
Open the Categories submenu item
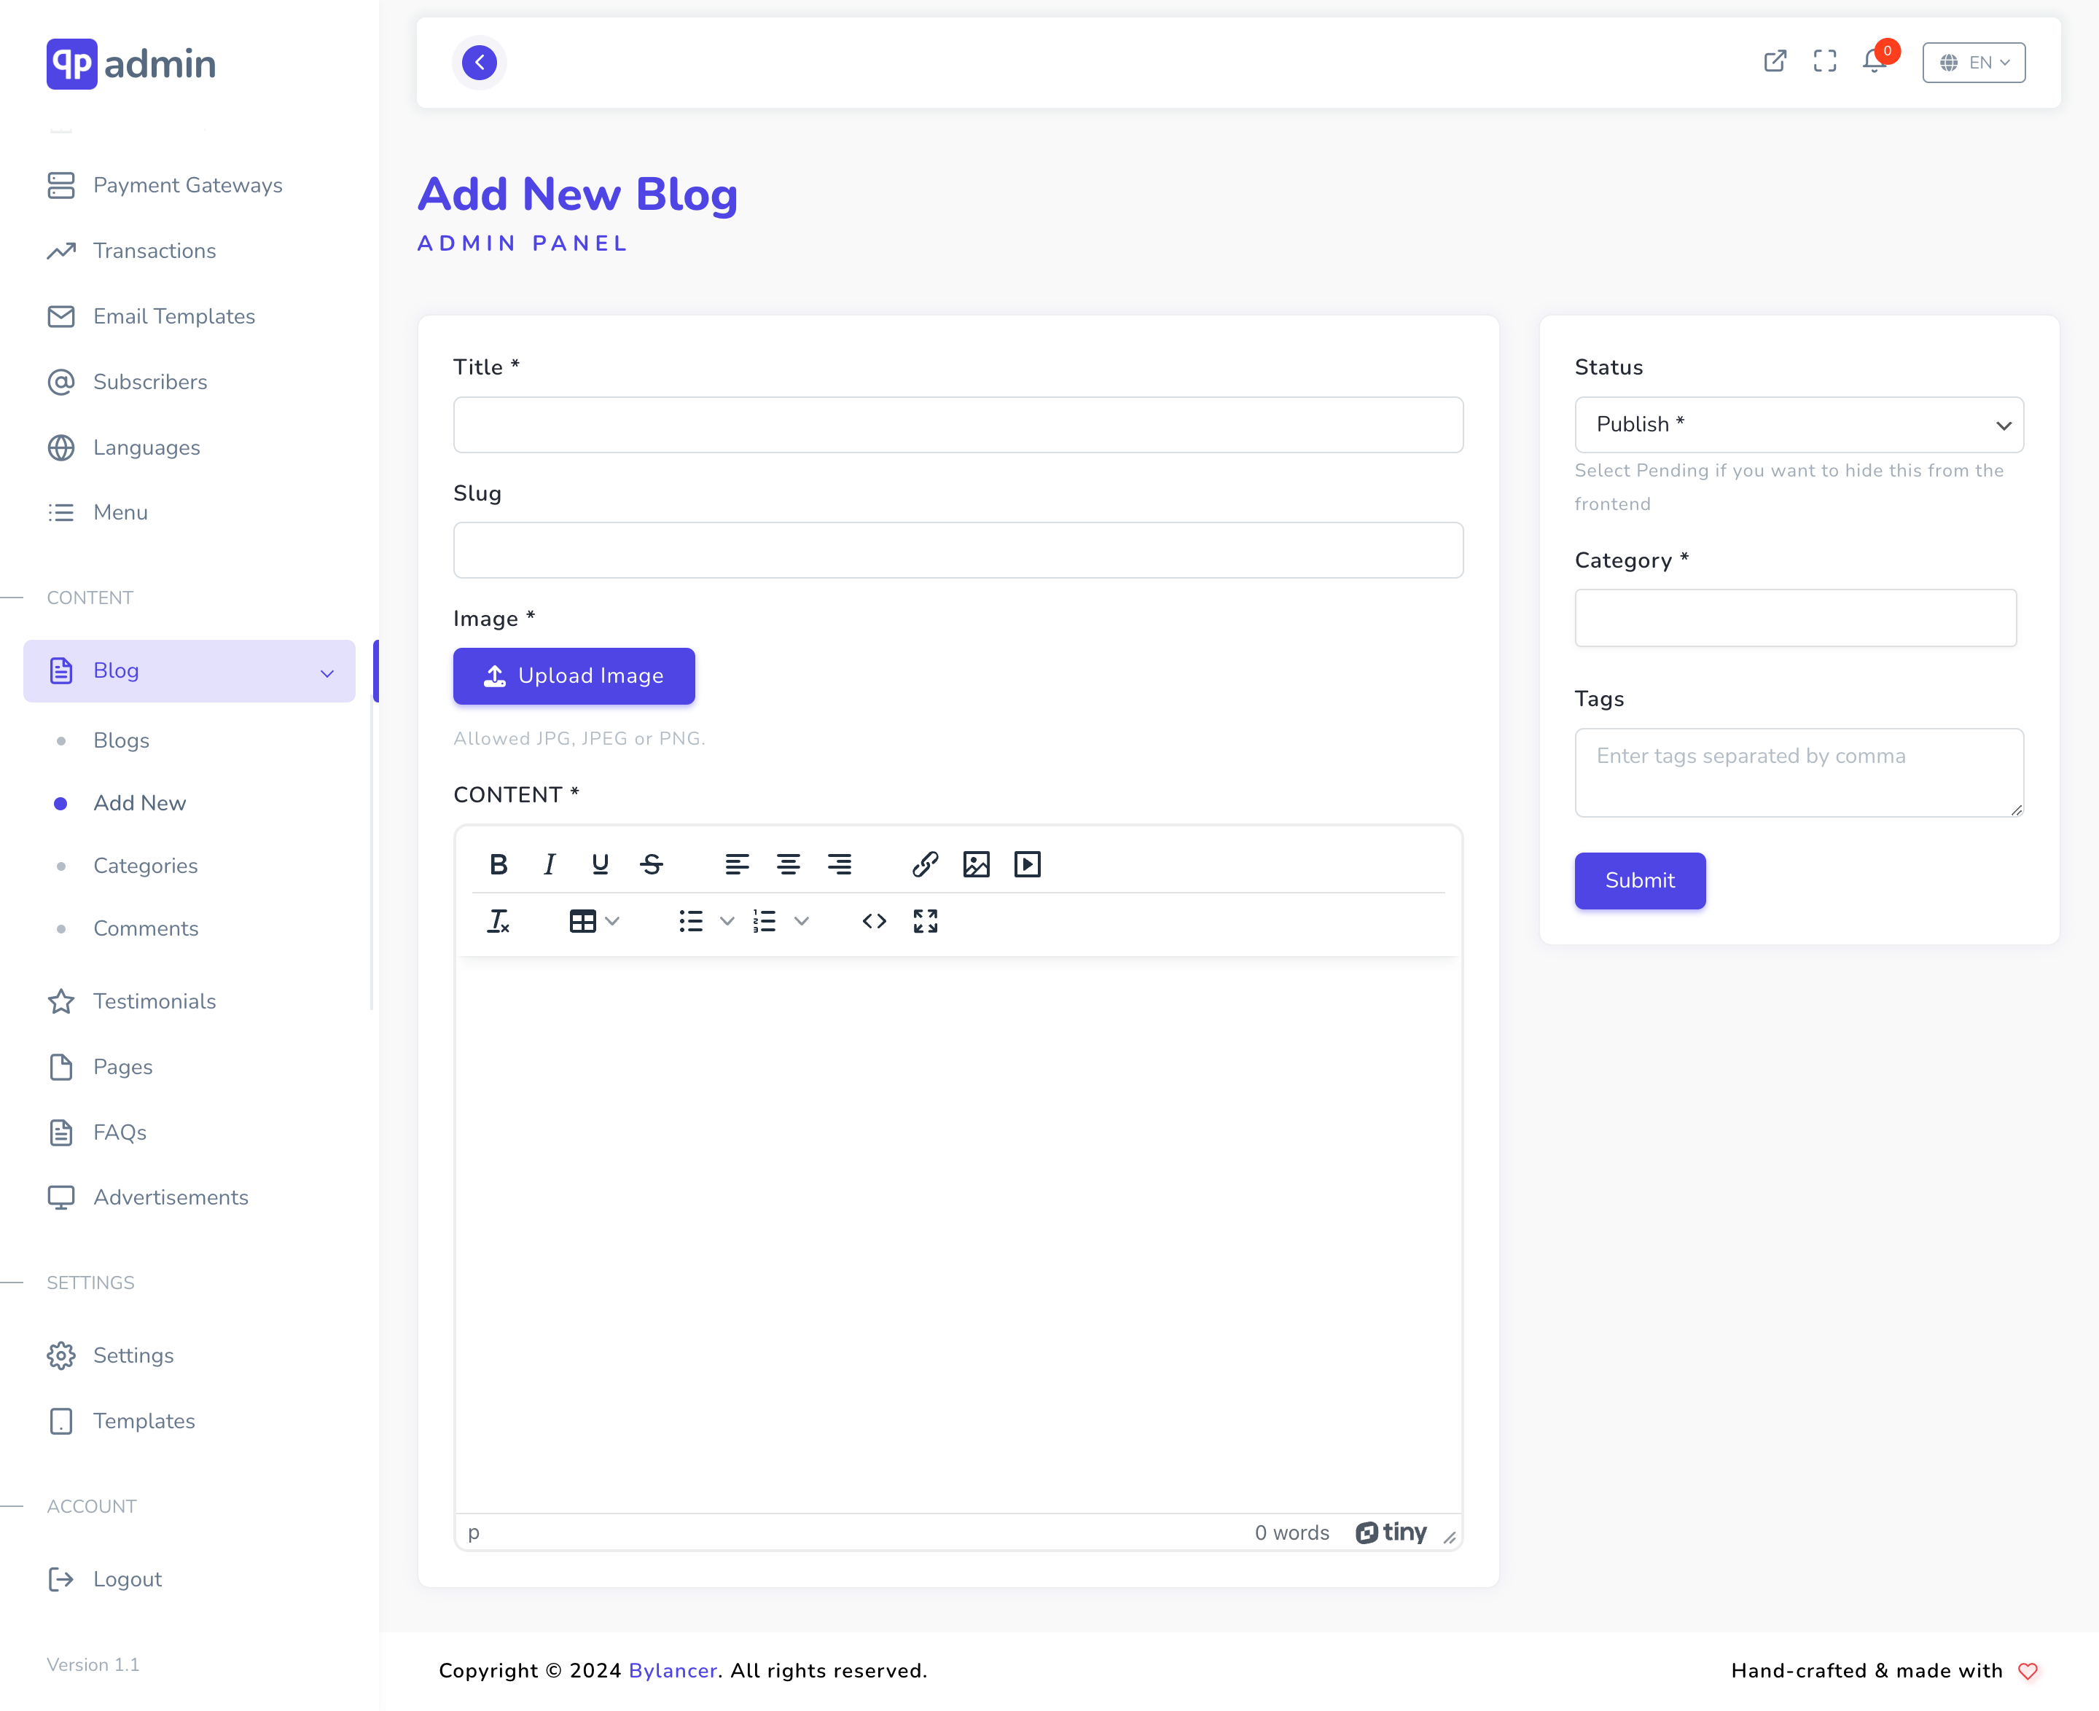146,866
